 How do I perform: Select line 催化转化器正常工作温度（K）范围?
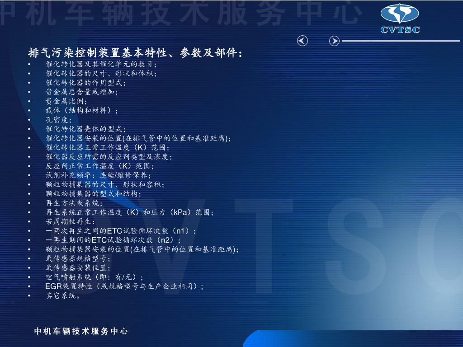tap(108, 147)
